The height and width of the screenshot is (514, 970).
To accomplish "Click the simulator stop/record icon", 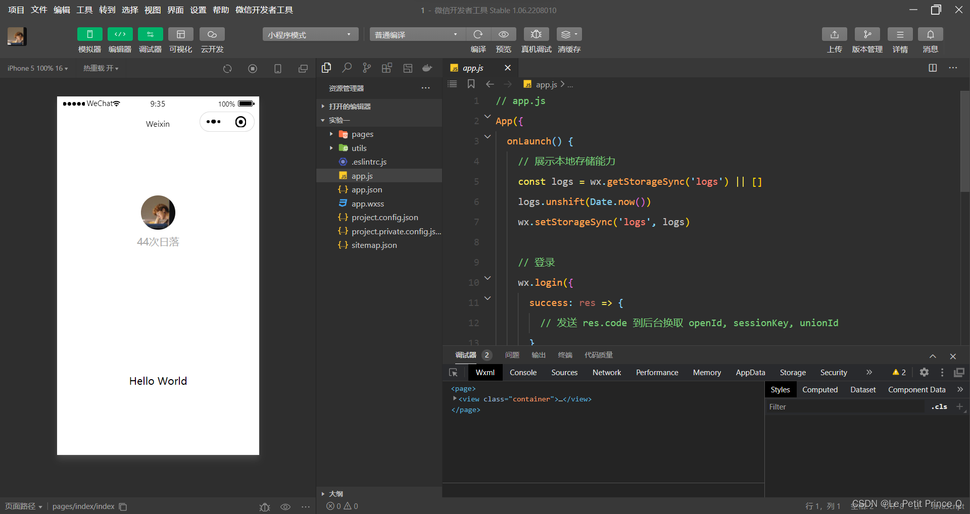I will 253,69.
